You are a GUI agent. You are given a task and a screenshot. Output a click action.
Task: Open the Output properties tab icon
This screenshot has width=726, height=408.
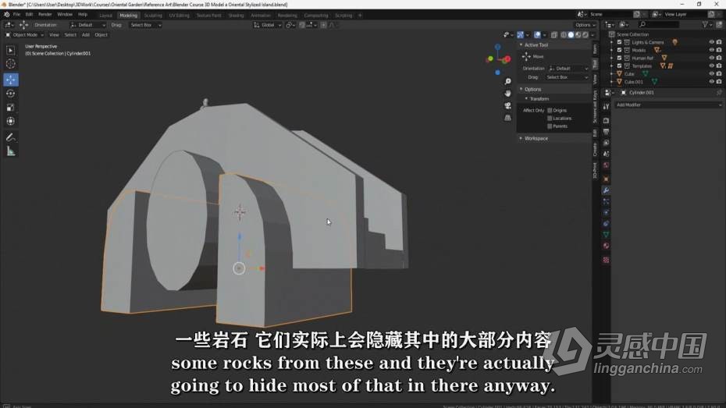[606, 132]
